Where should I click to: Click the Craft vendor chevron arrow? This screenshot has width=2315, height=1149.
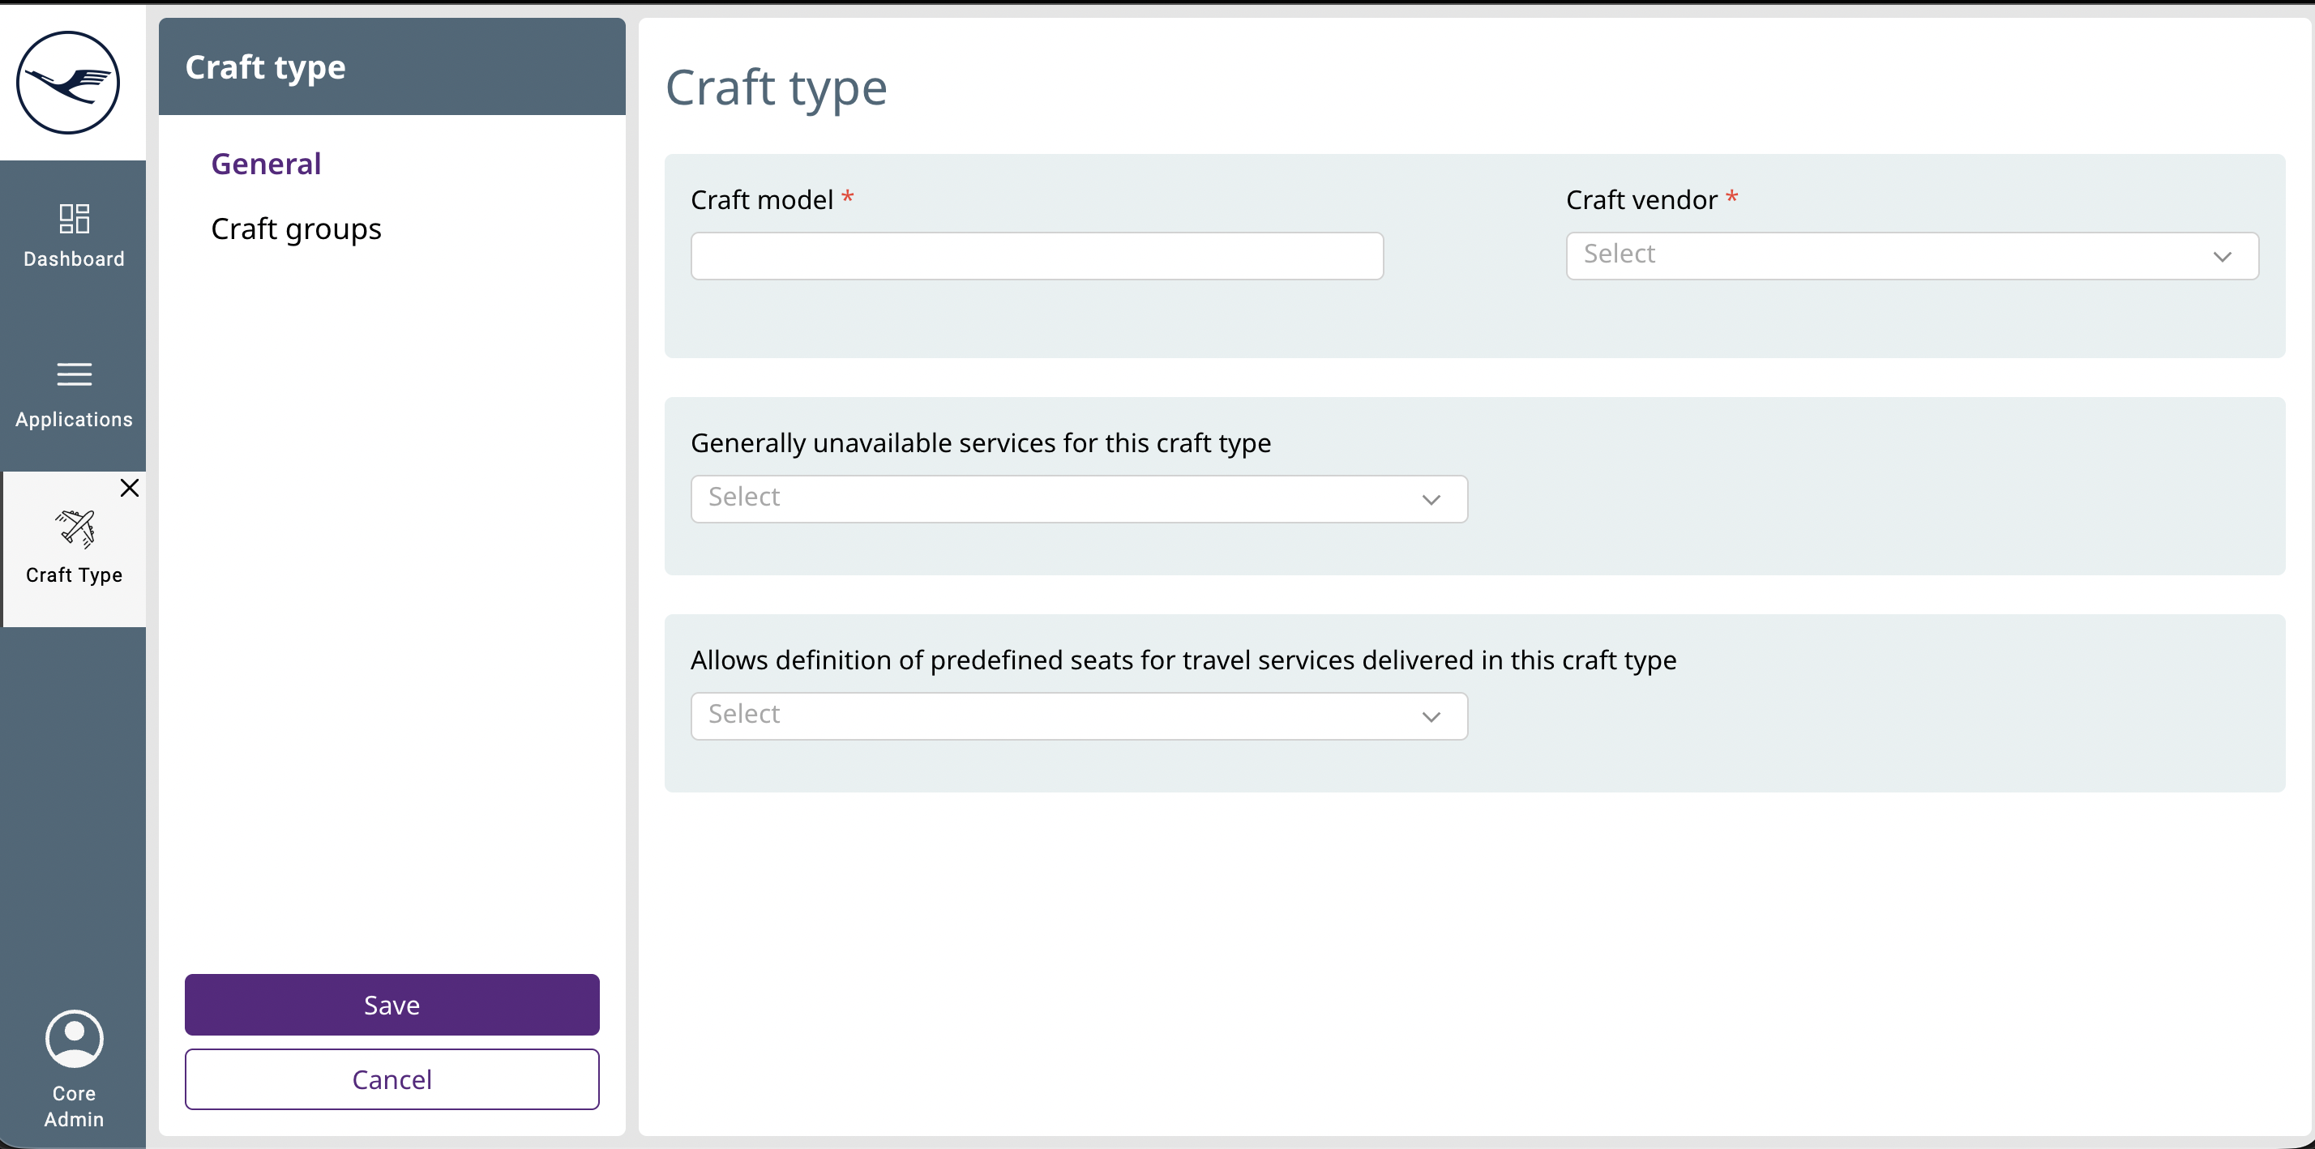(x=2222, y=257)
